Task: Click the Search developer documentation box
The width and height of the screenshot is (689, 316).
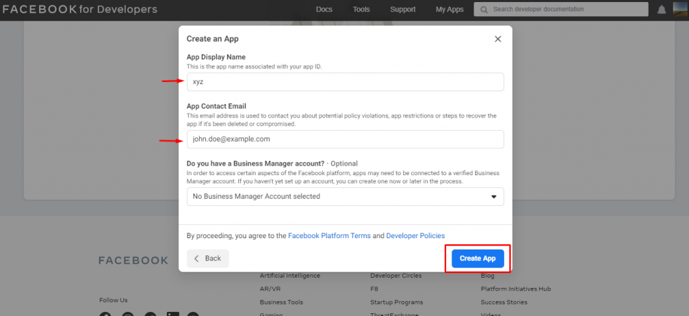Action: [x=561, y=9]
